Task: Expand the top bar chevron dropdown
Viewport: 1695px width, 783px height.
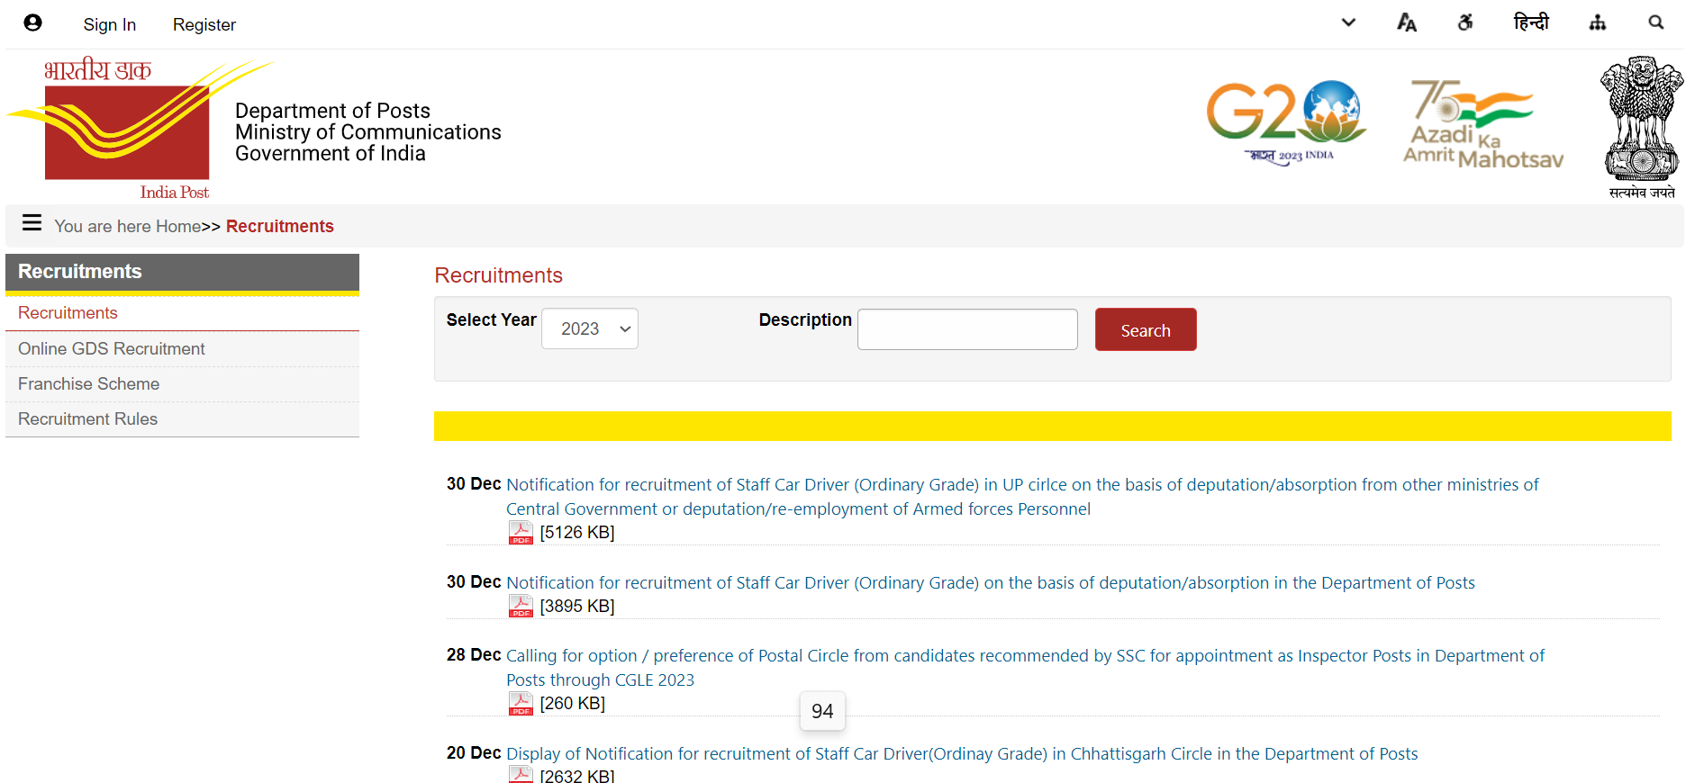Action: click(1348, 23)
